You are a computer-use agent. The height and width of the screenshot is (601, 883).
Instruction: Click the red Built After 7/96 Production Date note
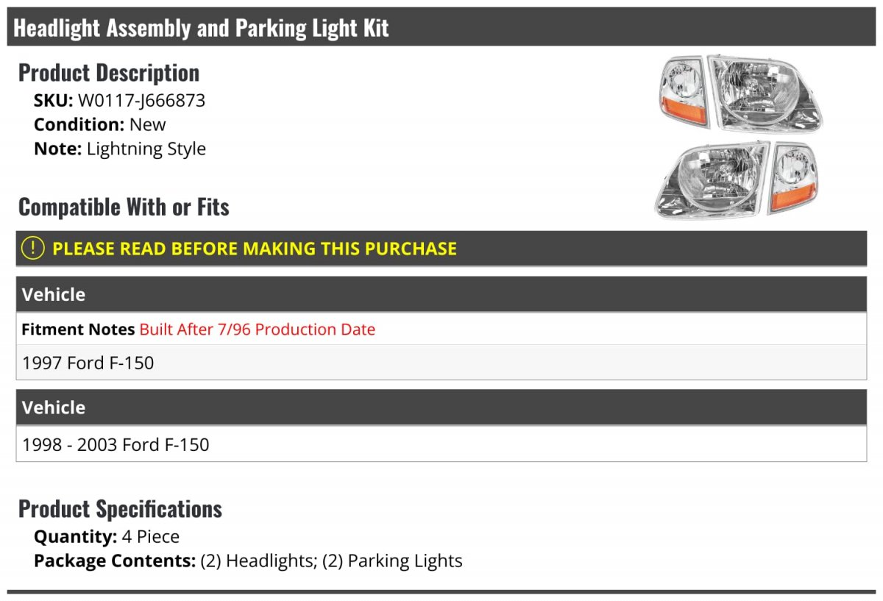point(258,330)
